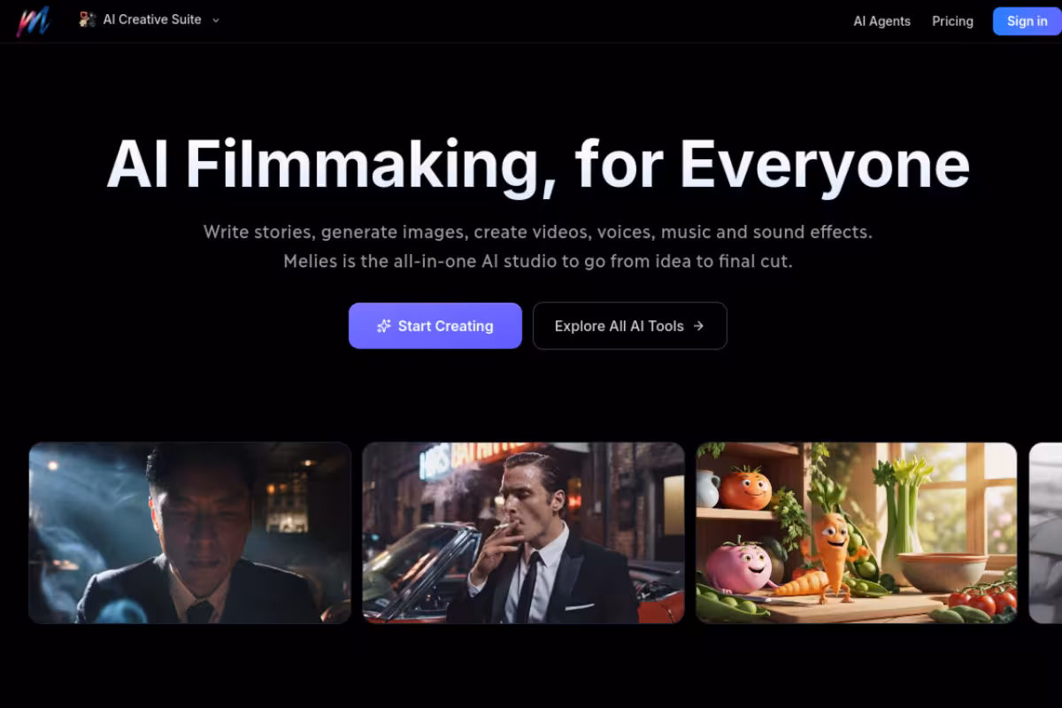Image resolution: width=1062 pixels, height=708 pixels.
Task: Click the AI Creative Suite emoji icon
Action: (x=87, y=19)
